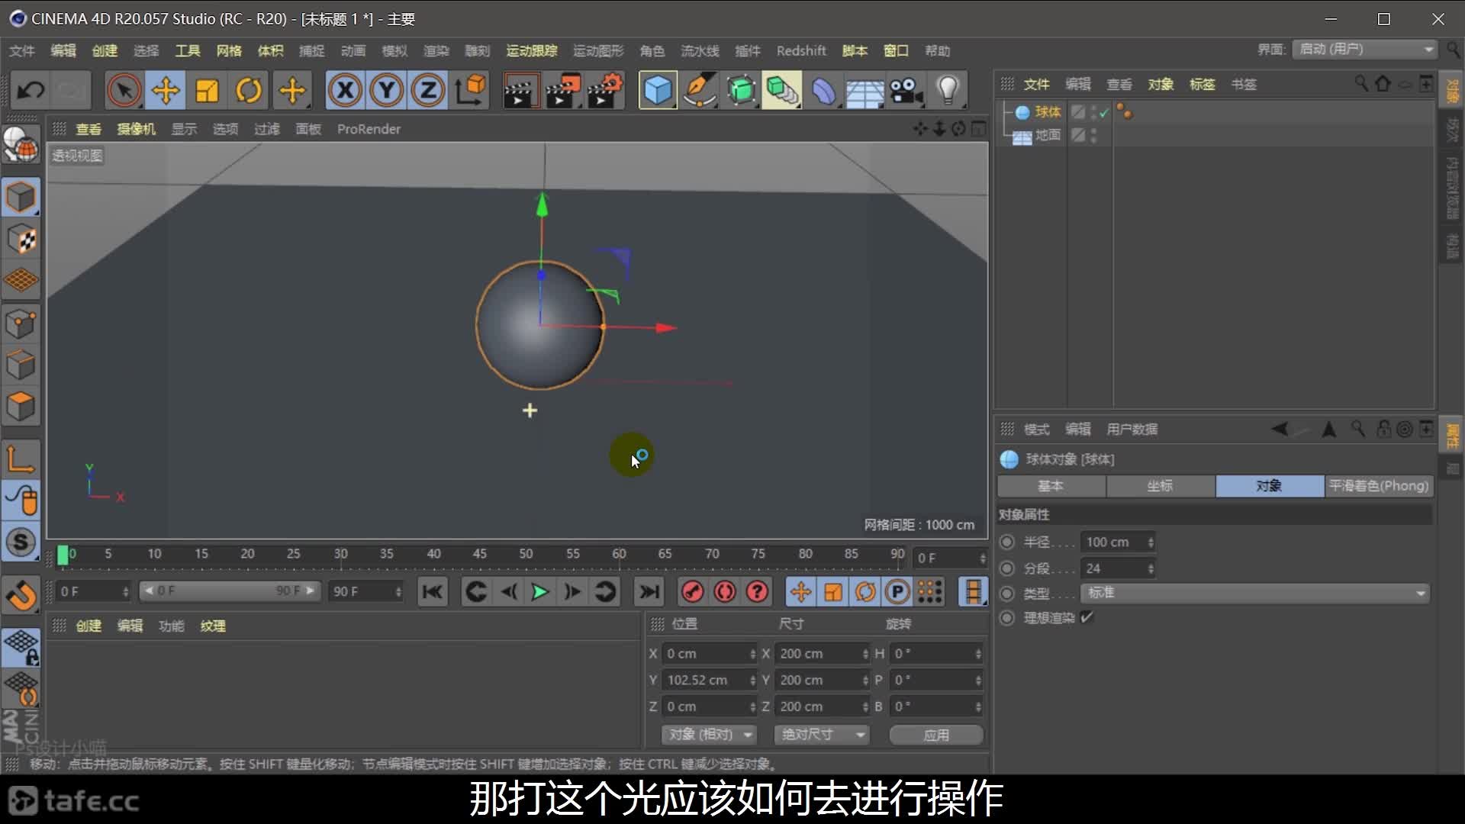Open the deformer bend icon
Viewport: 1465px width, 824px height.
(x=824, y=91)
